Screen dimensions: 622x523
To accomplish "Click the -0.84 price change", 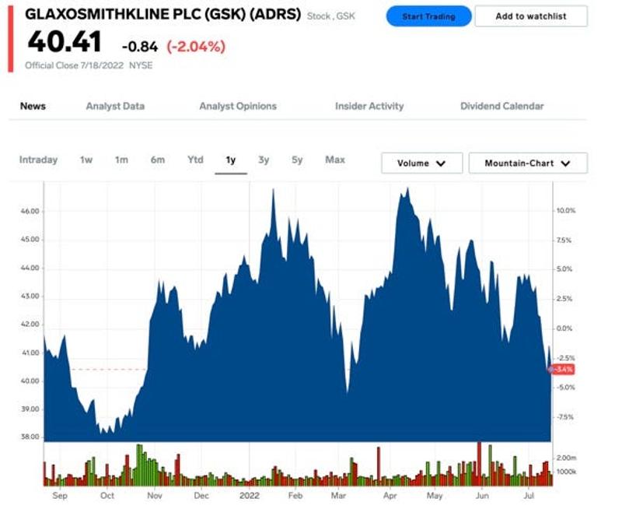I will pos(140,47).
